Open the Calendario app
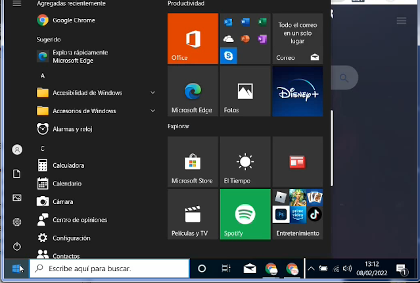 coord(59,184)
